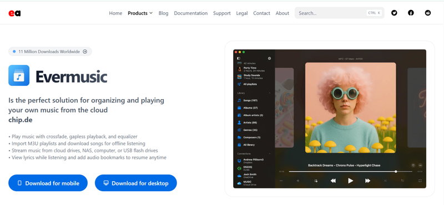Image resolution: width=444 pixels, height=205 pixels.
Task: Collapse the Connections section chevron
Action: (x=269, y=153)
